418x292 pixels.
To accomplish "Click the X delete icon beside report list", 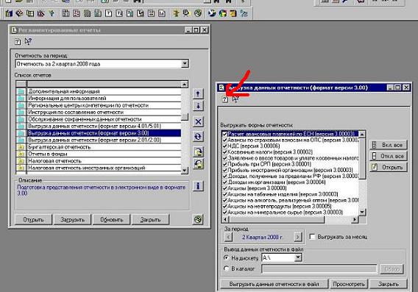I will click(198, 122).
